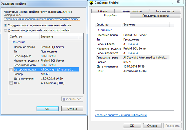Select 'Версия продукта' row in removal dialog
Screen dimensions: 186x130
coord(46,65)
